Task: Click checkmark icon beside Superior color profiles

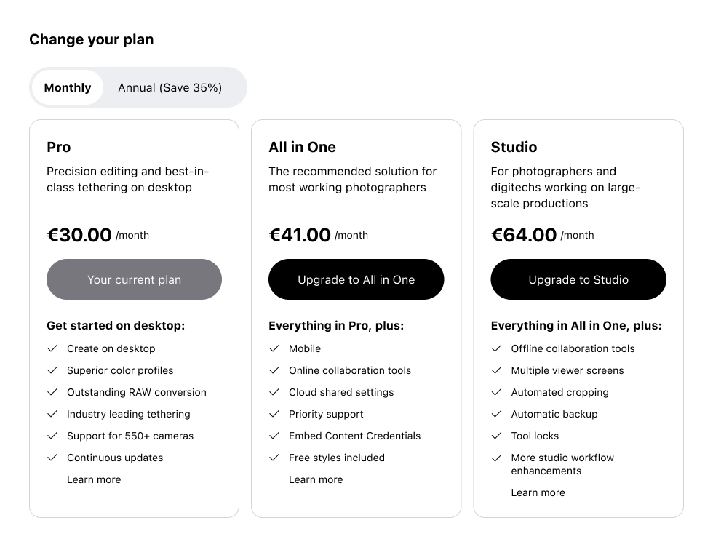Action: (52, 370)
